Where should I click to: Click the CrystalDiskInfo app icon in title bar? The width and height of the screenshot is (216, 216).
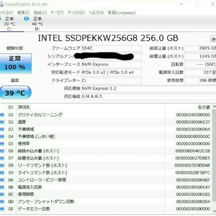pyautogui.click(x=1, y=4)
